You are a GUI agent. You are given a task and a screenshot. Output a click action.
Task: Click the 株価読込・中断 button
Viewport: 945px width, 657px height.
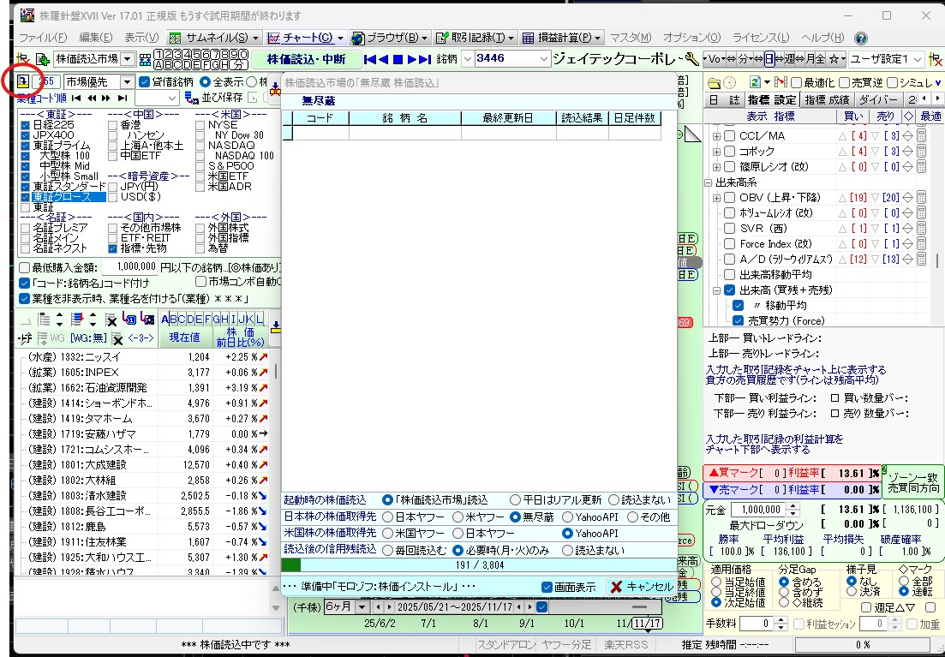pos(306,59)
